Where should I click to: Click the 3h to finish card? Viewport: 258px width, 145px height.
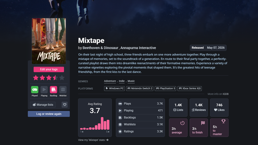click(199, 128)
